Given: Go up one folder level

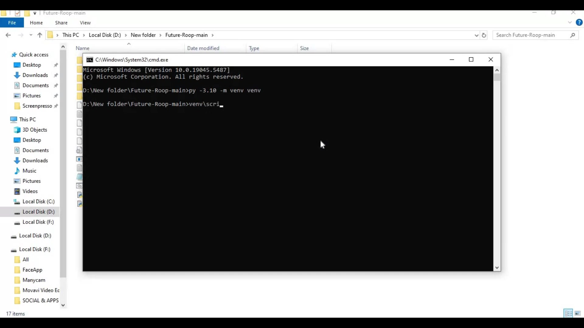Looking at the screenshot, I should pyautogui.click(x=40, y=35).
